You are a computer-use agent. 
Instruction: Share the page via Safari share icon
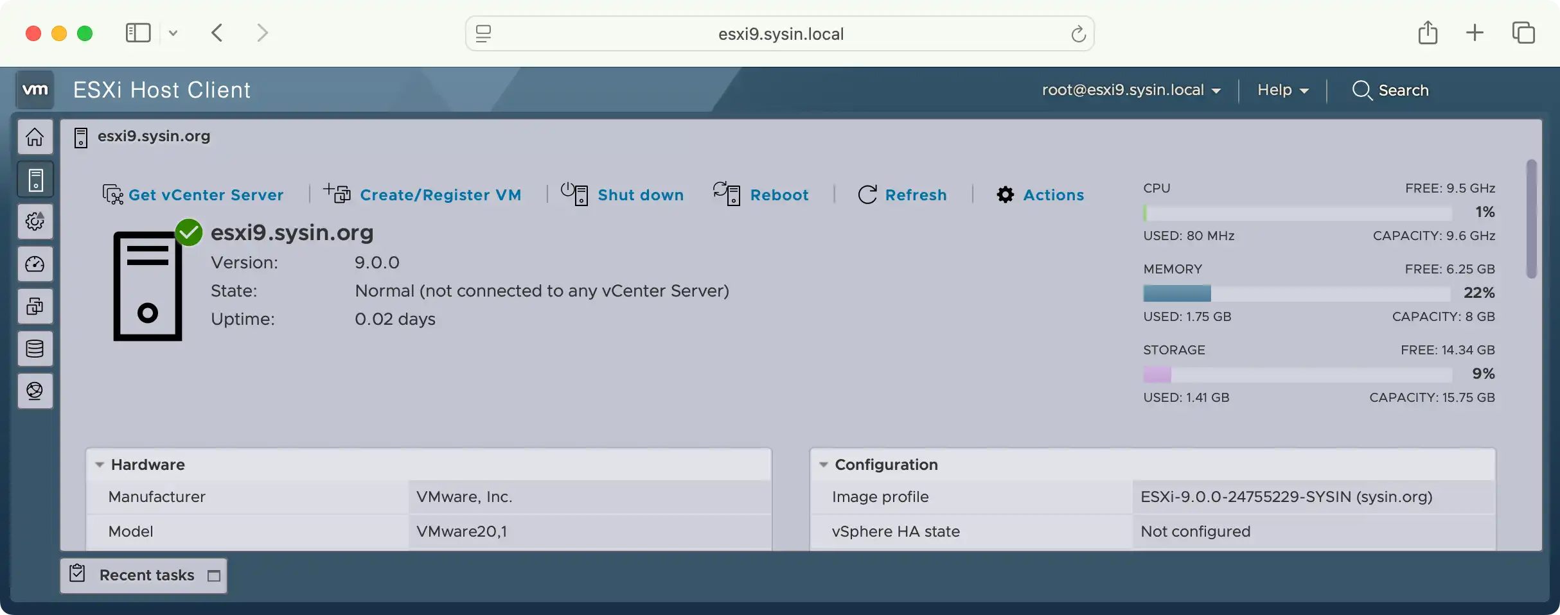1428,33
